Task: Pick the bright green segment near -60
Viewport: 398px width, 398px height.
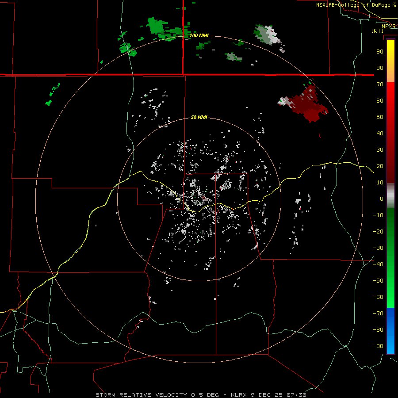Action: pos(390,297)
